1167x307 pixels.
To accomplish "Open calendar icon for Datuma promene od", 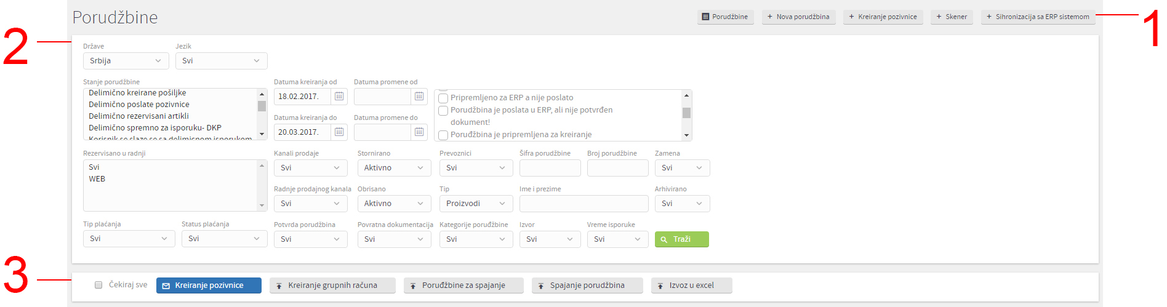I will 419,97.
